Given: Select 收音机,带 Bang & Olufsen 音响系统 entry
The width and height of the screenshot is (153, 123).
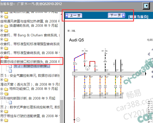Looking at the screenshot, I should pos(30,35).
